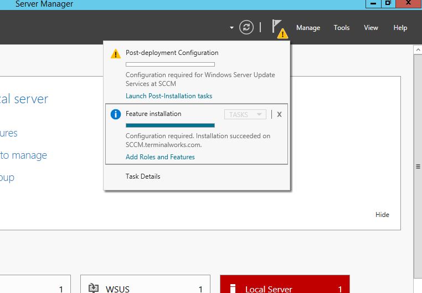The height and width of the screenshot is (293, 422).
Task: Click Add Roles and Features link
Action: point(160,156)
